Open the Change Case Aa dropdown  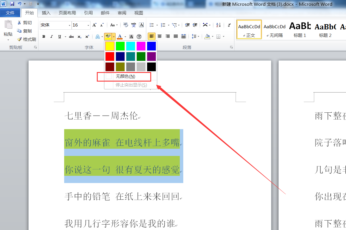click(114, 25)
